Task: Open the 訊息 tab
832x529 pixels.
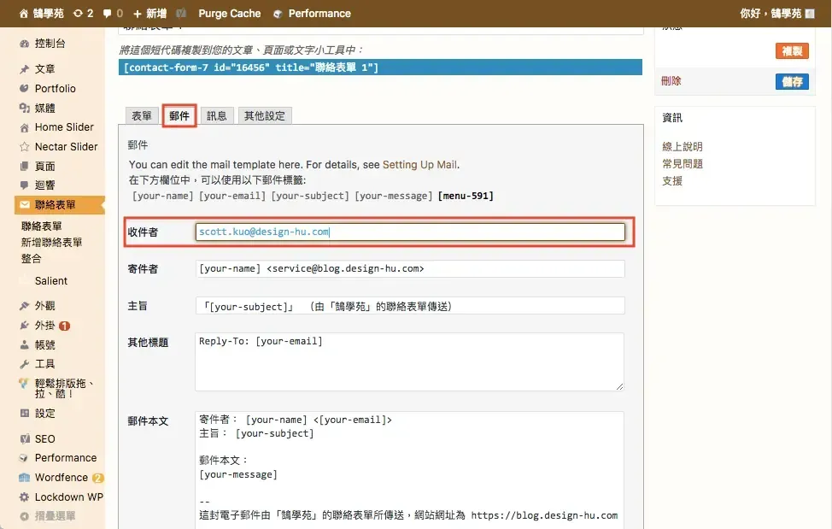Action: (216, 115)
